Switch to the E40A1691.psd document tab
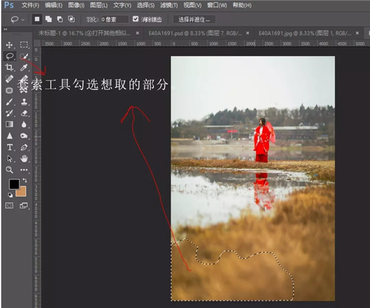This screenshot has height=308, width=370. pos(176,32)
